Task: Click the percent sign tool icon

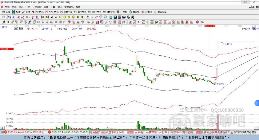Action: [x=139, y=22]
